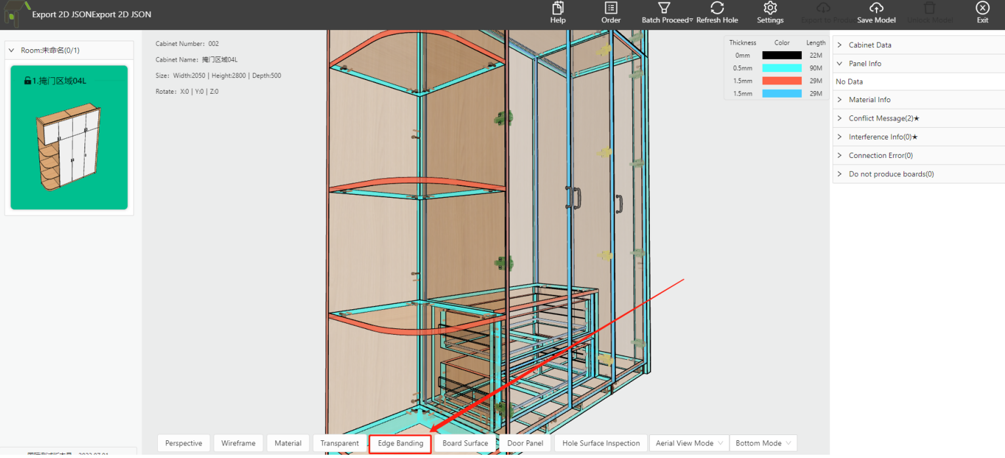Click the orange 1.5mm color swatch
This screenshot has height=458, width=1005.
[782, 81]
